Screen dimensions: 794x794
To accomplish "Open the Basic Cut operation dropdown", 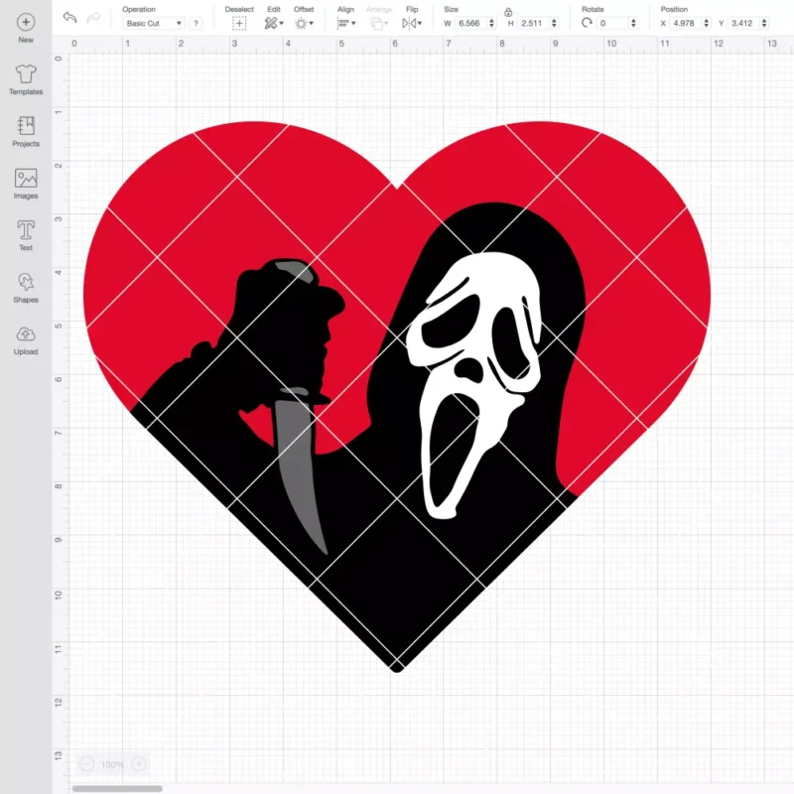I will [154, 23].
